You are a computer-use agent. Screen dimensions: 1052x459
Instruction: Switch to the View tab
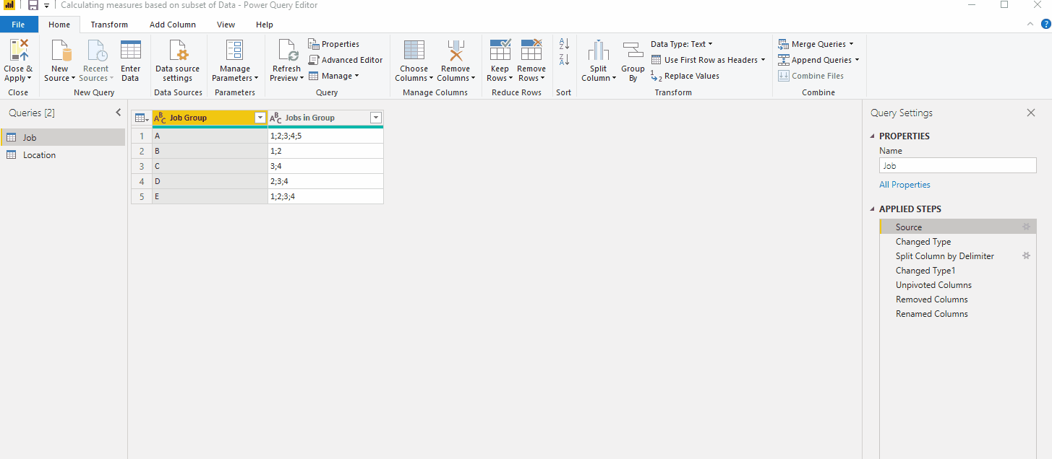pyautogui.click(x=226, y=25)
